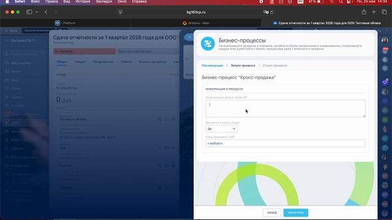
Task: Open the Тестовые облака company link
Action: point(73,119)
